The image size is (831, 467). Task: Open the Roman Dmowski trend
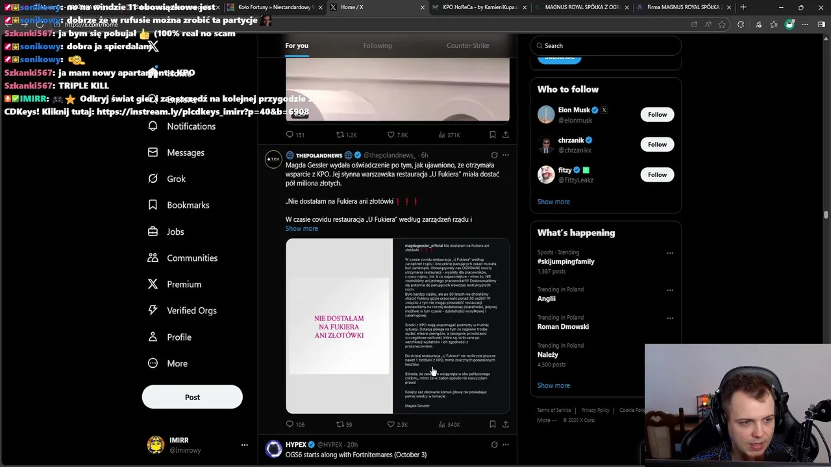click(563, 327)
